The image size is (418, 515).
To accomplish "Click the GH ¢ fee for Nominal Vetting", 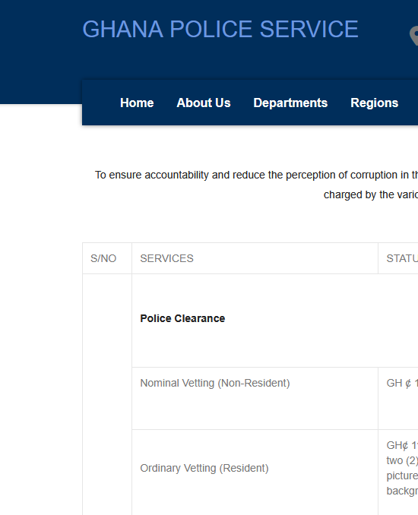I will pyautogui.click(x=402, y=383).
